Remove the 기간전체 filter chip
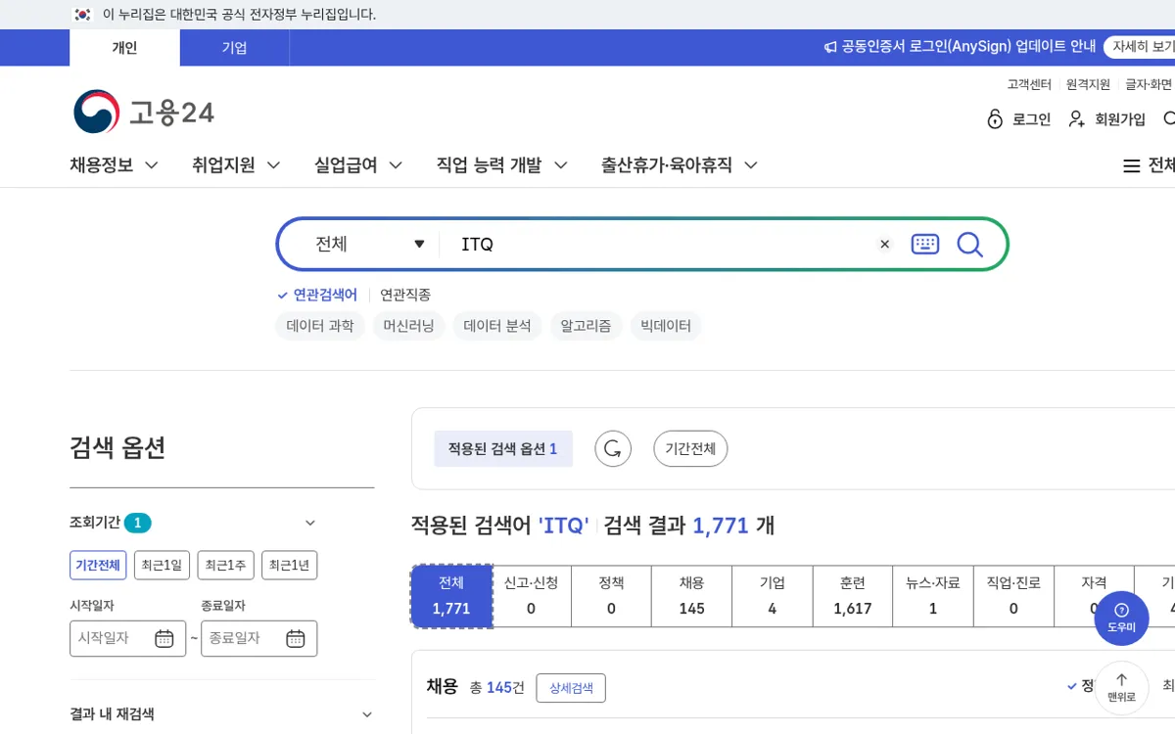This screenshot has width=1175, height=734. (690, 449)
